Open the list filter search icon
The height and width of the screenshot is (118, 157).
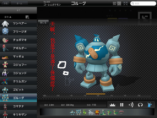27,17
